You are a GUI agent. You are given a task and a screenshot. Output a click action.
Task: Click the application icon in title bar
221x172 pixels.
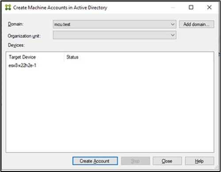pos(8,7)
